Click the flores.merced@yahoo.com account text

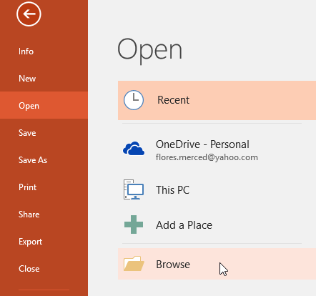click(207, 157)
